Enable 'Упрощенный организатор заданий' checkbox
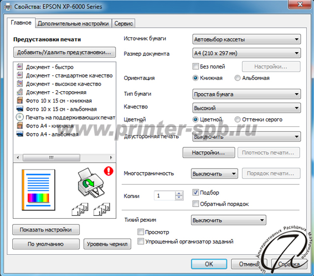314x276 pixels. click(x=141, y=241)
